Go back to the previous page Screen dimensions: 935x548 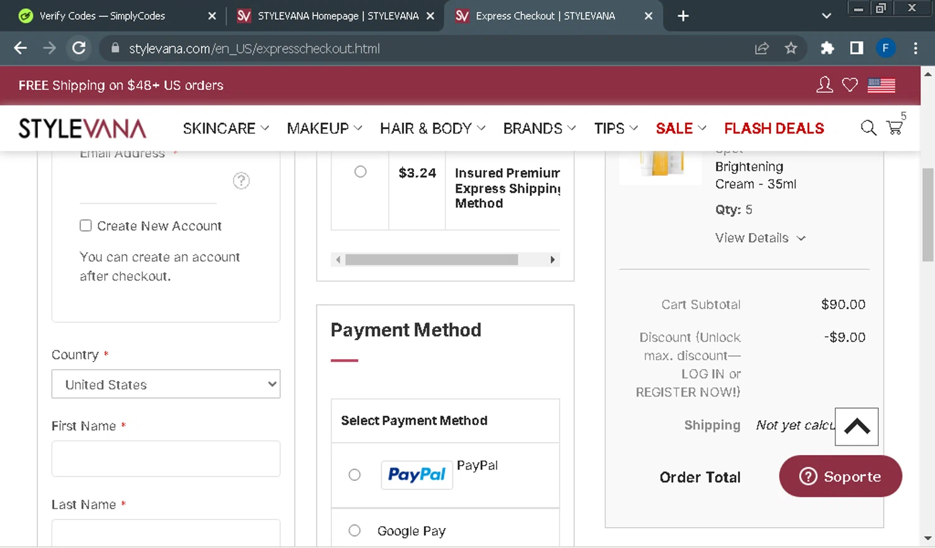[21, 48]
